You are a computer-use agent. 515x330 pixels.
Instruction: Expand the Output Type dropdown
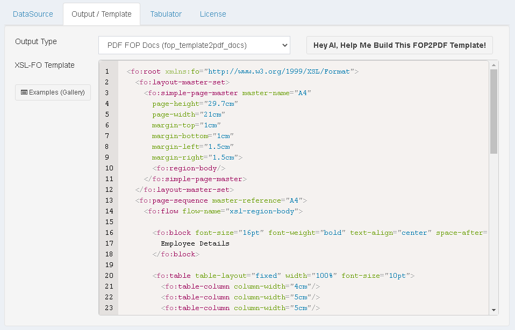coord(194,45)
